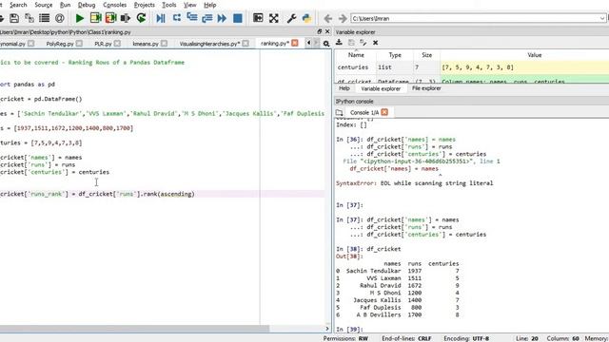
Task: Select the Console 1/A tab
Action: [x=364, y=112]
